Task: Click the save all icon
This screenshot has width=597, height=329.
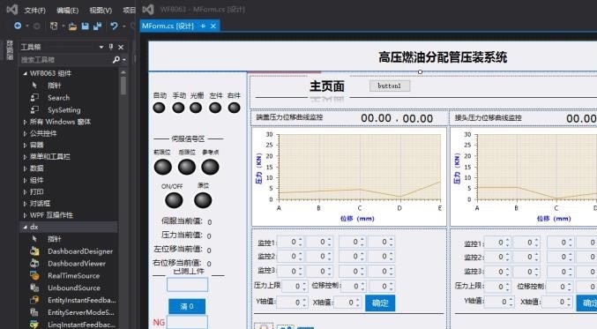Action: tap(98, 26)
